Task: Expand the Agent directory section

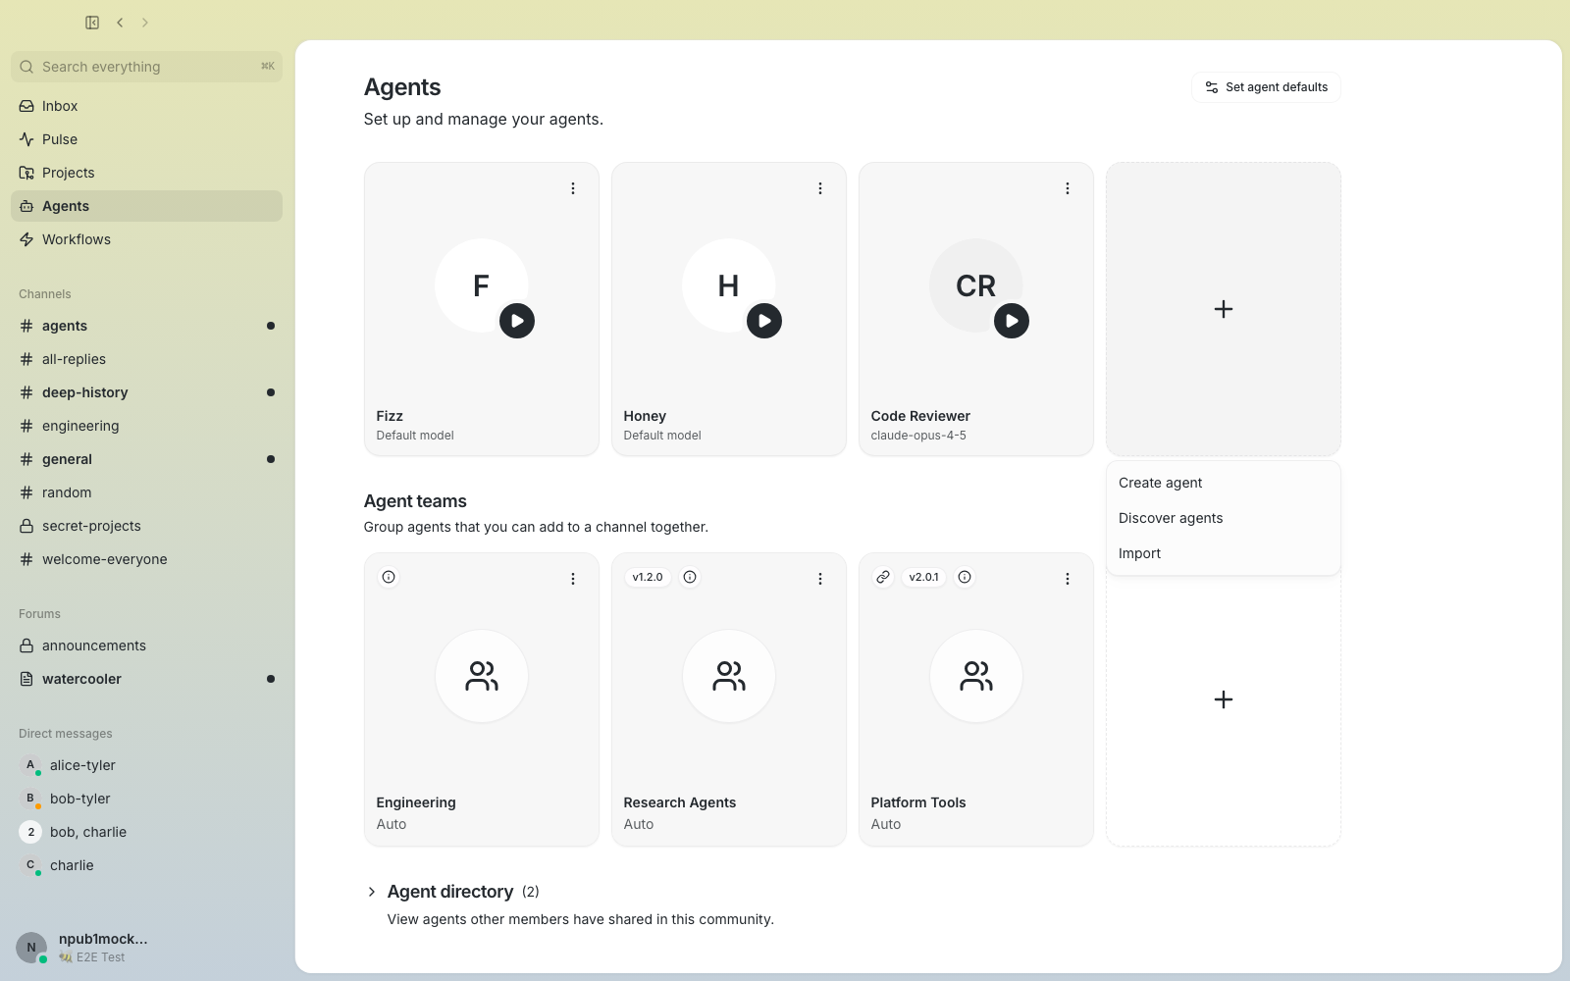Action: (372, 892)
